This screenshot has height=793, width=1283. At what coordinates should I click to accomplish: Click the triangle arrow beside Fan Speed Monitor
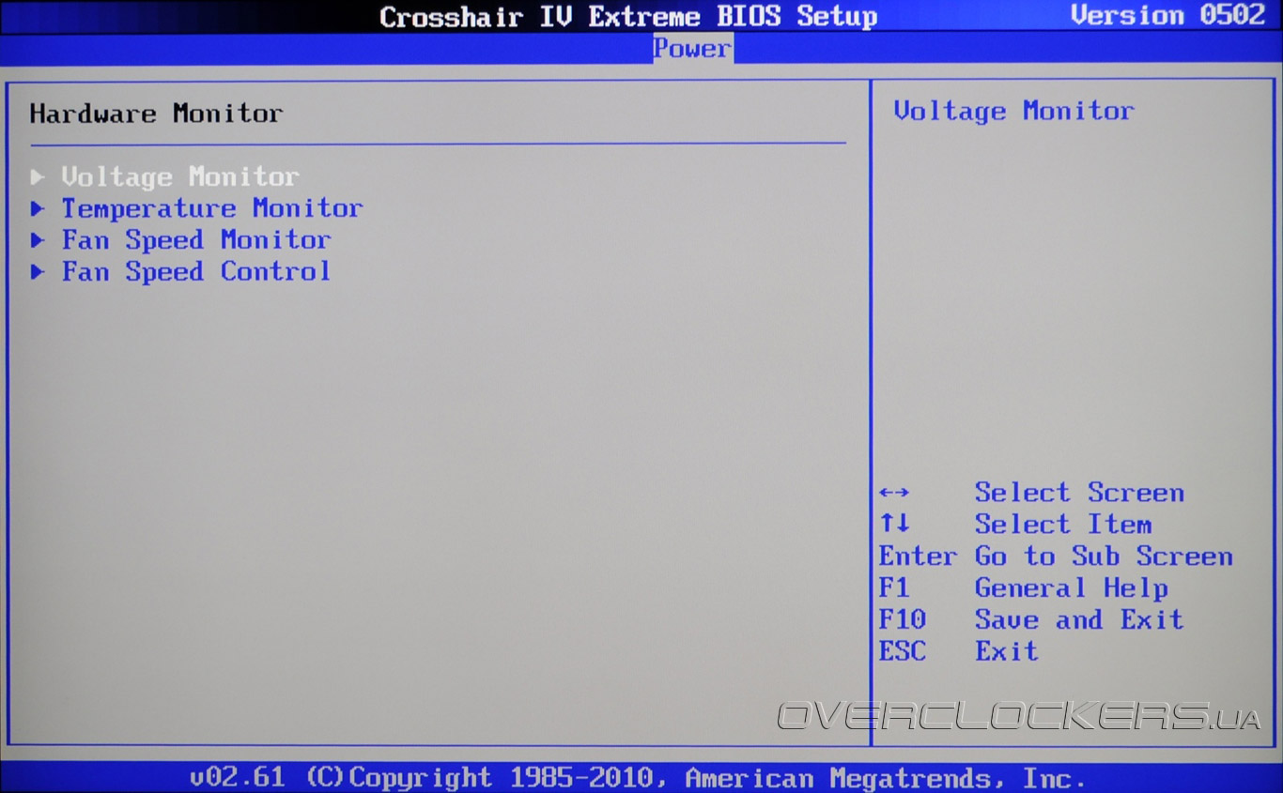click(x=38, y=240)
